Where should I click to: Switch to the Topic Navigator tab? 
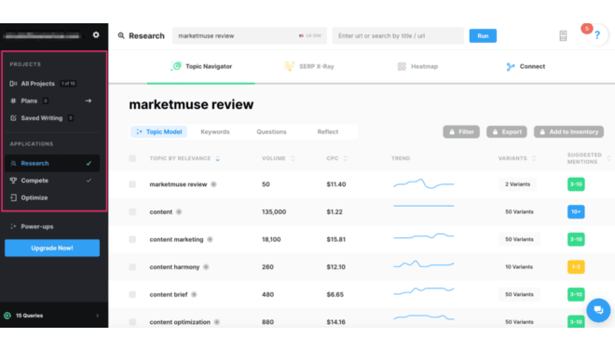(201, 66)
